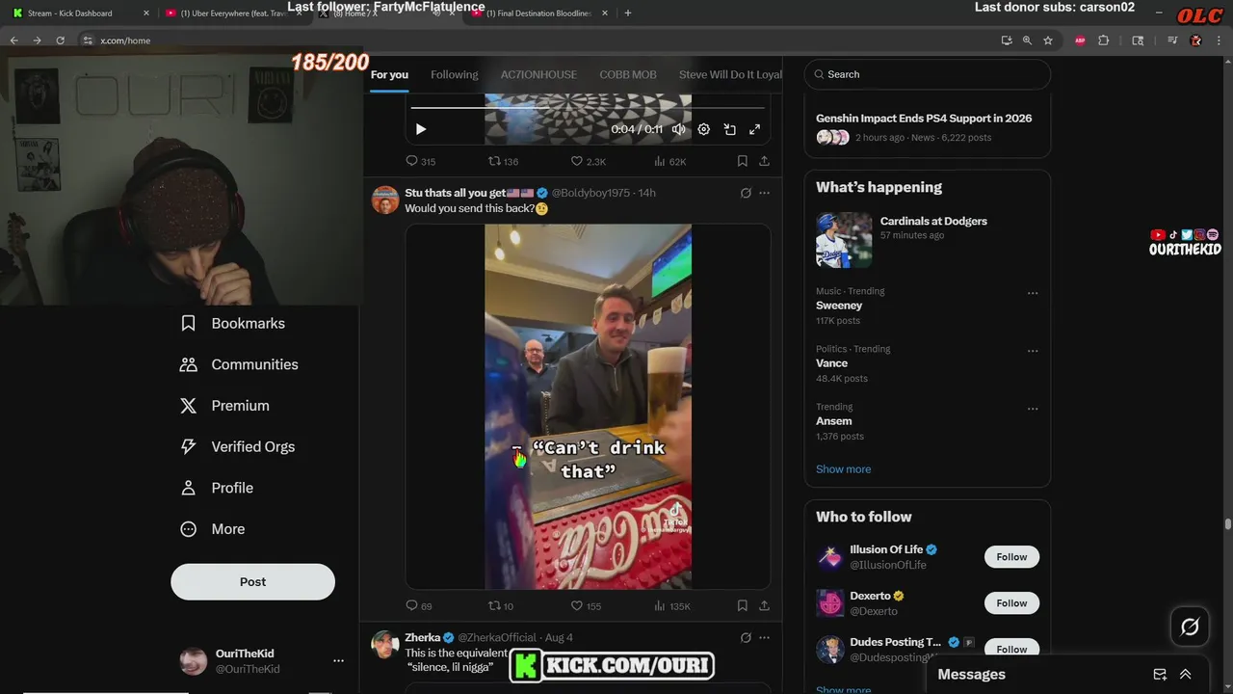Open Communities in the sidebar
This screenshot has height=694, width=1233.
[x=240, y=364]
